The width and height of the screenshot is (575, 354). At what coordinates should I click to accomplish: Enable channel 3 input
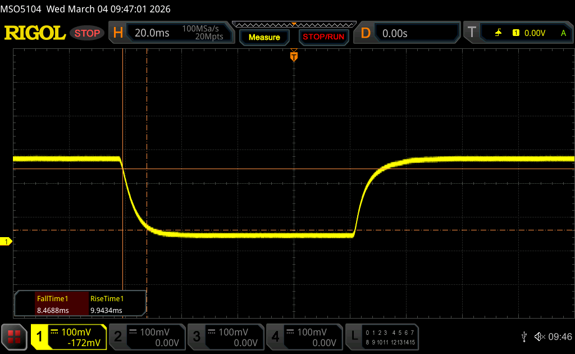coord(225,337)
